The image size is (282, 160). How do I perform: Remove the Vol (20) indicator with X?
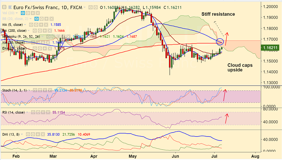[x=37, y=13]
